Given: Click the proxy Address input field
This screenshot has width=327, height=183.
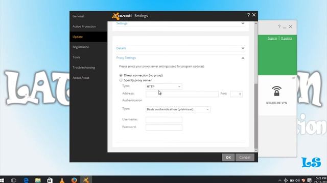Looking at the screenshot, I should point(182,94).
